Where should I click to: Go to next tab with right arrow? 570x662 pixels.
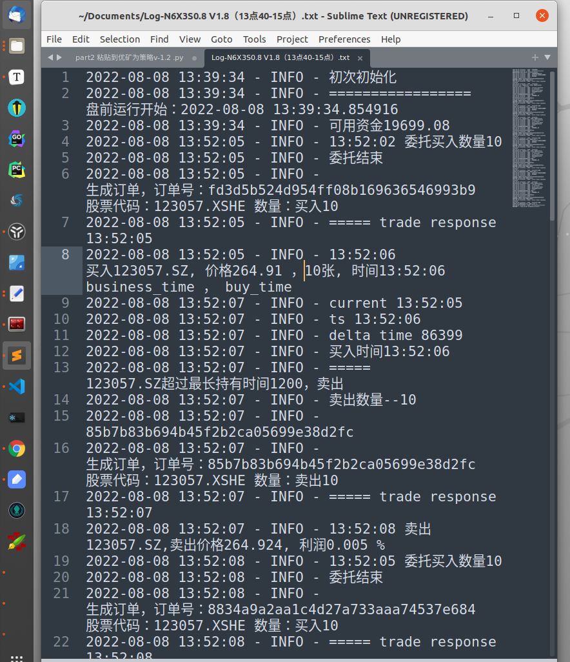pyautogui.click(x=59, y=57)
